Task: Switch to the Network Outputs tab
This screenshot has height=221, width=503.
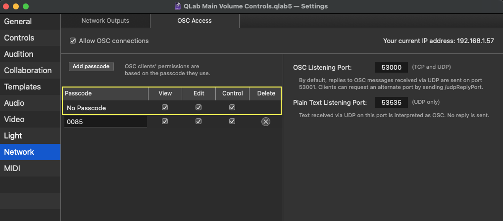Action: point(105,21)
